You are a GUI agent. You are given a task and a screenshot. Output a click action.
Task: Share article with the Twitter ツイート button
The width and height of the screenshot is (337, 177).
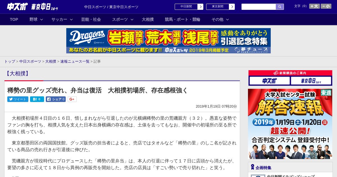[x=18, y=99]
